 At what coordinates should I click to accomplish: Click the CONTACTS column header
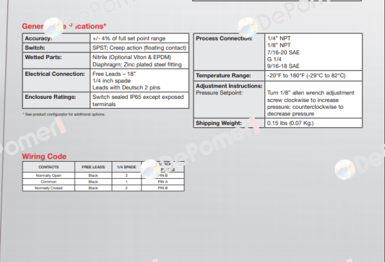pos(49,167)
